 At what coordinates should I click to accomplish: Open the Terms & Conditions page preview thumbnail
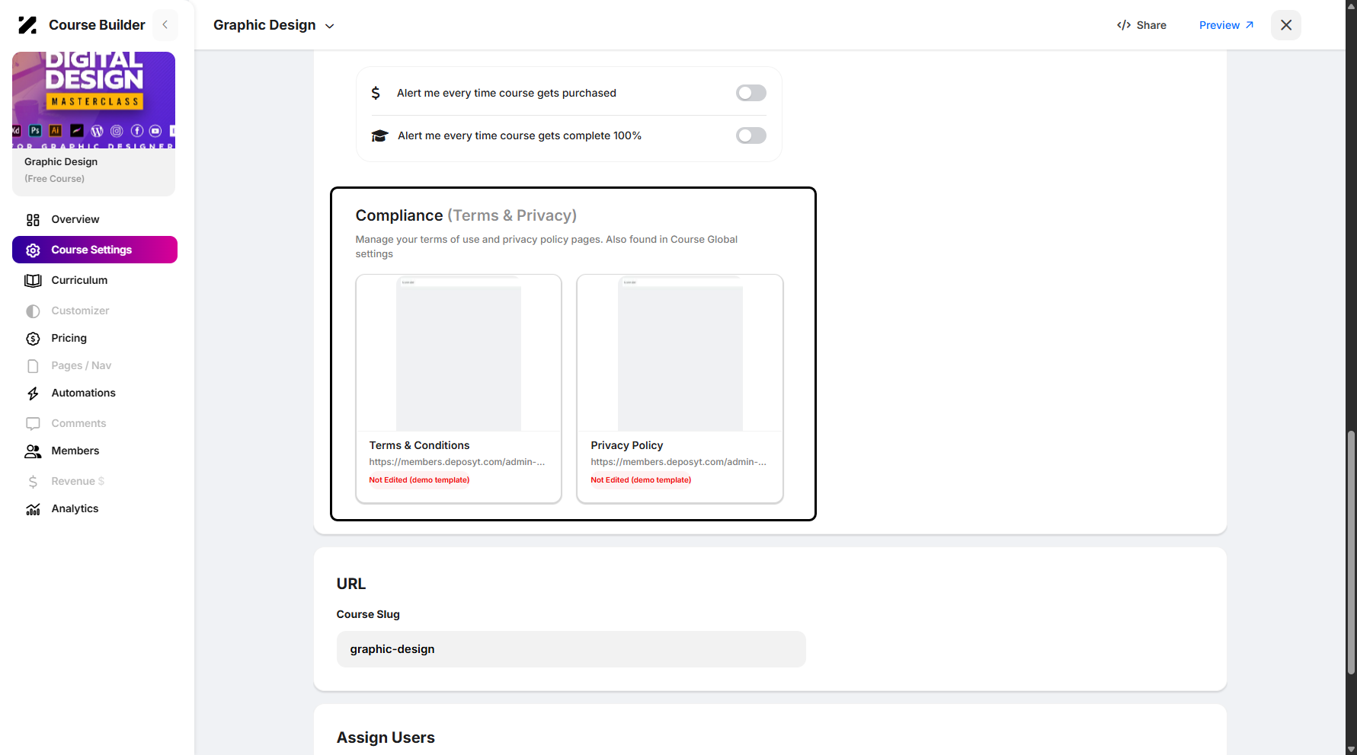coord(459,353)
